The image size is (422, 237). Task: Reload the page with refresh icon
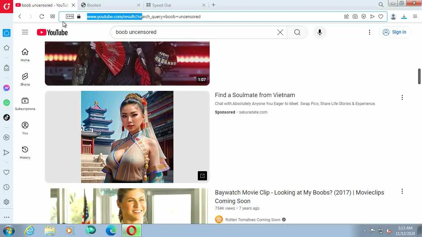(42, 16)
